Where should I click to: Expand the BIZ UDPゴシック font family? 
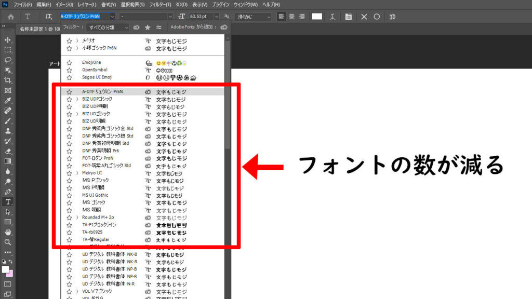pyautogui.click(x=77, y=99)
